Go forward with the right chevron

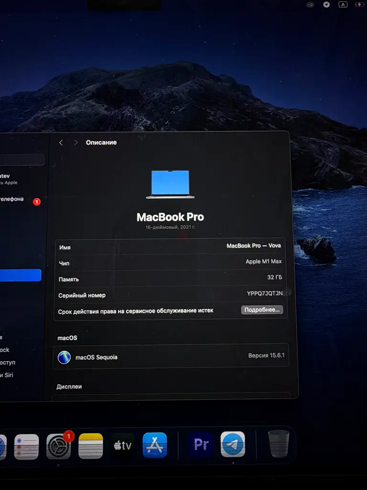point(76,143)
